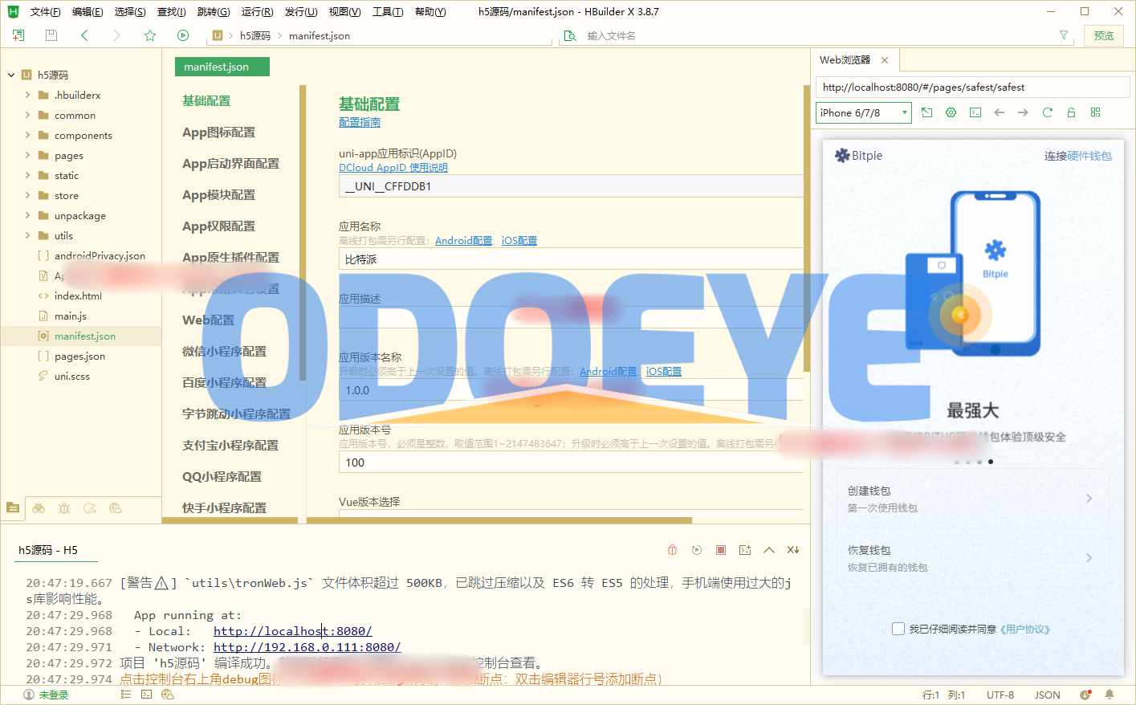The height and width of the screenshot is (705, 1136).
Task: Open main.js in the file tree
Action: pyautogui.click(x=70, y=316)
